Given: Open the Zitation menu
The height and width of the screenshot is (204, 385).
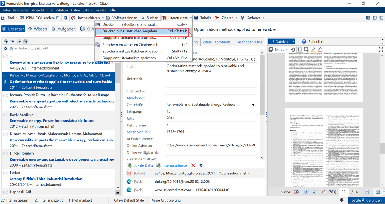Looking at the screenshot, I should (62, 10).
